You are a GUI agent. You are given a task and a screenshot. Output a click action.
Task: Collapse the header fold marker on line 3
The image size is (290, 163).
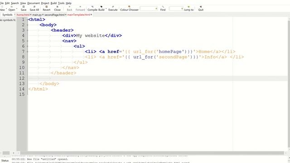27,30
